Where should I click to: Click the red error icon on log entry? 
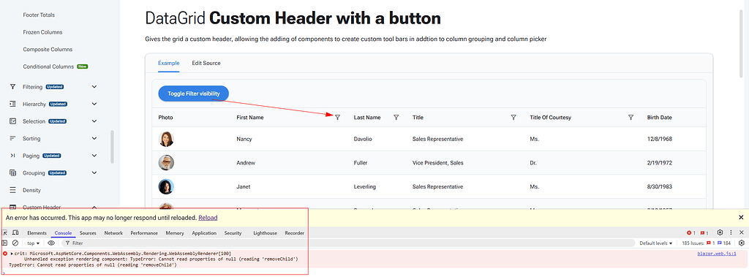pos(5,254)
